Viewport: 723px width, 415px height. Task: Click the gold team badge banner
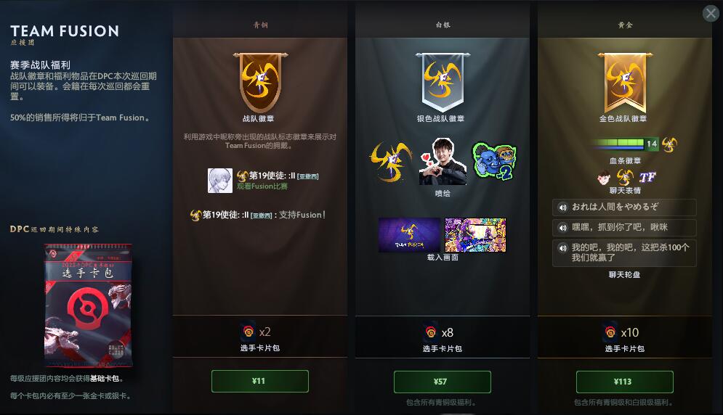pos(625,82)
